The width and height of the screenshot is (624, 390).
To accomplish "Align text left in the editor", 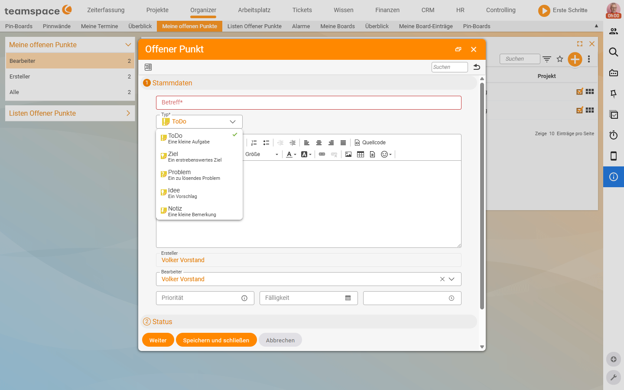I will pos(306,143).
